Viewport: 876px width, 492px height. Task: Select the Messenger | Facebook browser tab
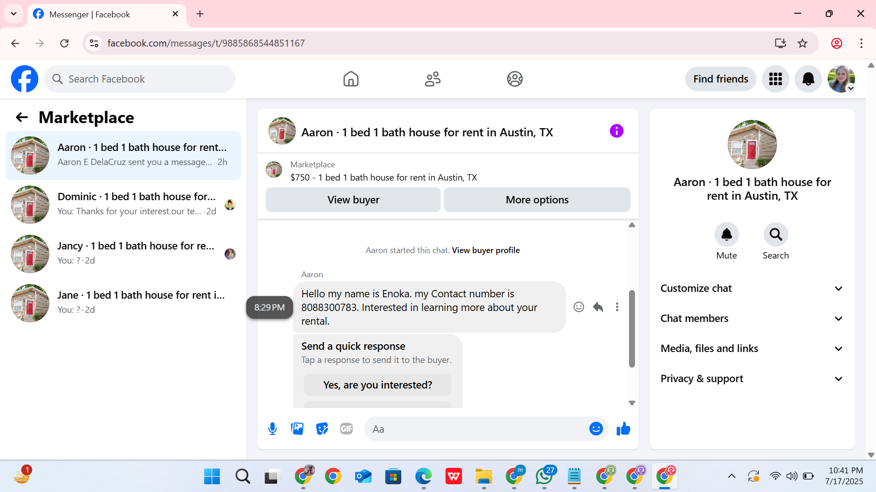[x=107, y=14]
